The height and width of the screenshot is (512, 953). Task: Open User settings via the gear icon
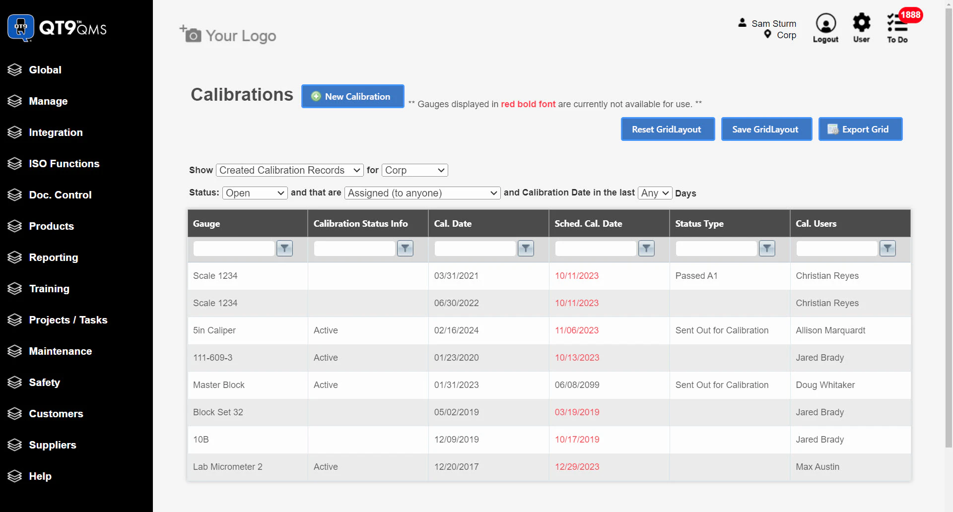pos(862,23)
